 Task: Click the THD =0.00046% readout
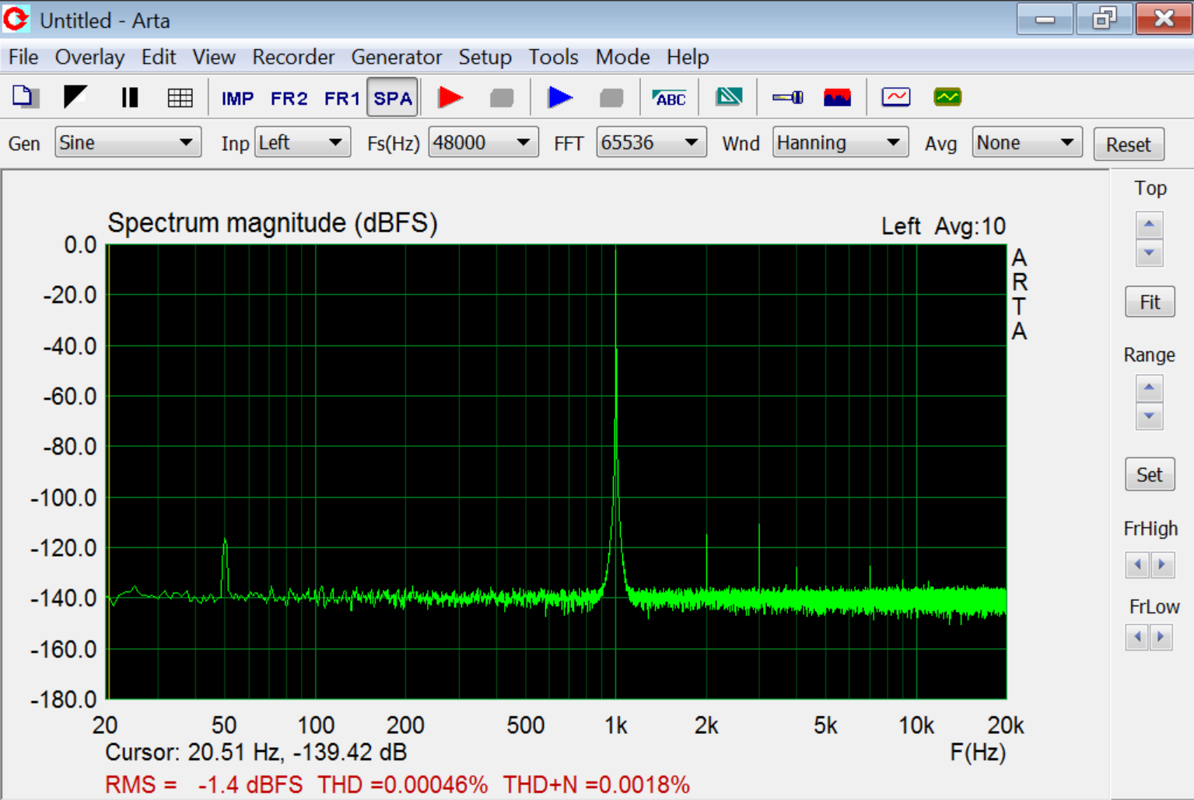tap(402, 784)
